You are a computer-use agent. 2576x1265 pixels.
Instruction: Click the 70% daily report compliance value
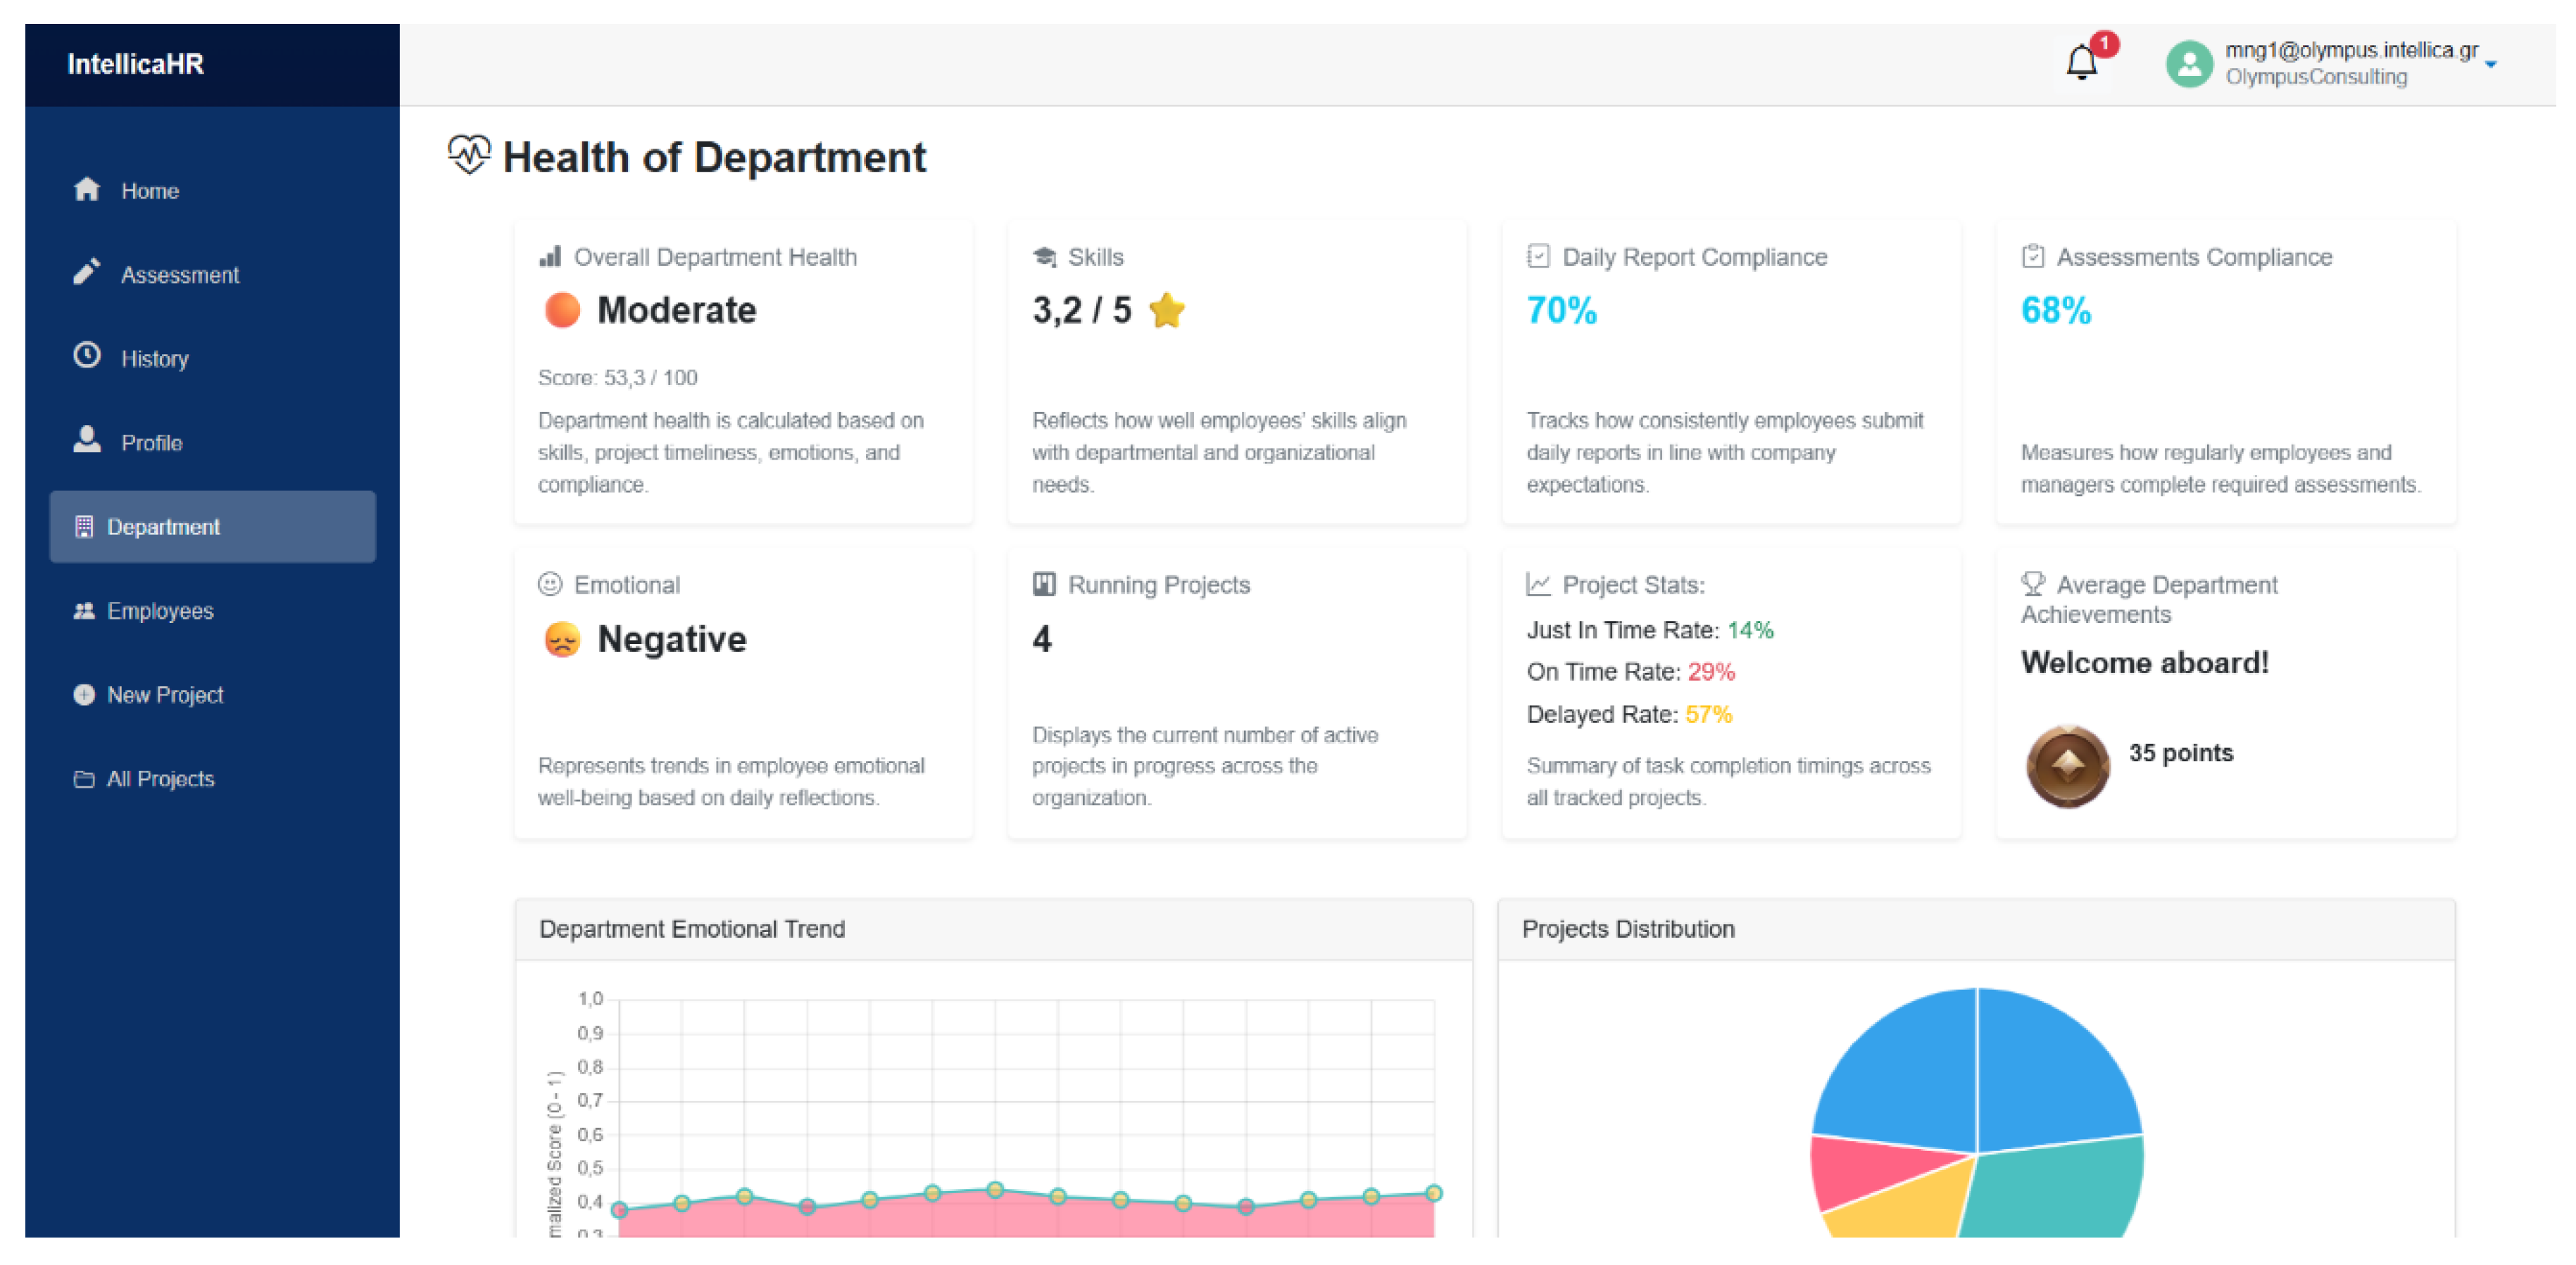(x=1561, y=310)
